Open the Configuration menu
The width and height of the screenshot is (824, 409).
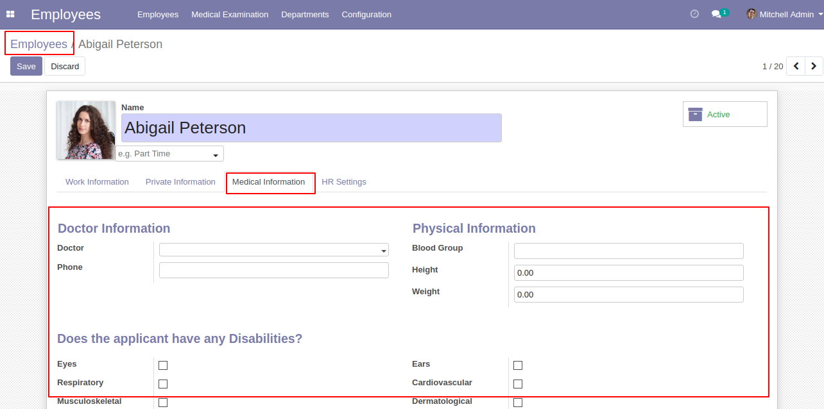(366, 14)
